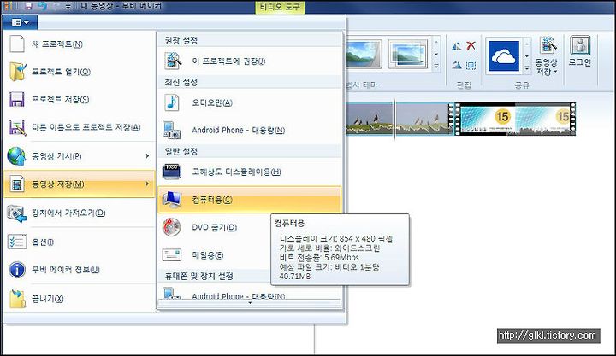Expand the theme gallery more arrow
Viewport: 616px width, 356px height.
click(436, 67)
